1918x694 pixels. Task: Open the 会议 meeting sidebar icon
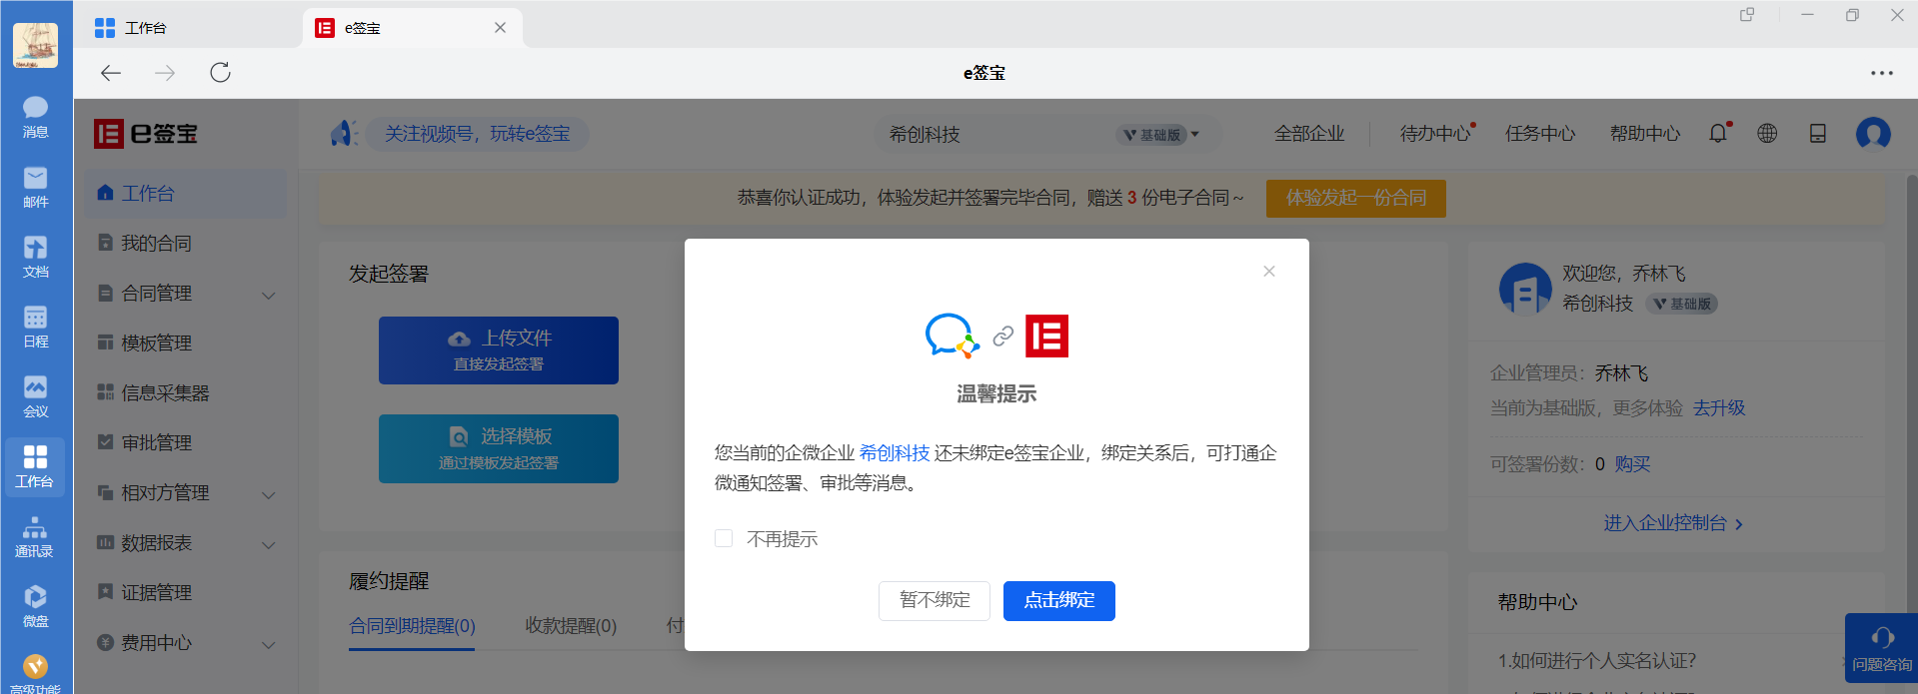35,396
